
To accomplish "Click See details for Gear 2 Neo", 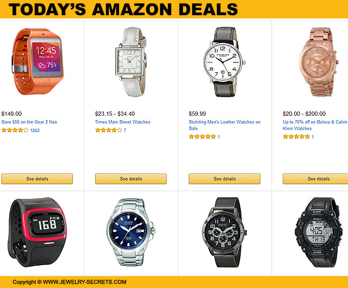I will click(x=37, y=179).
